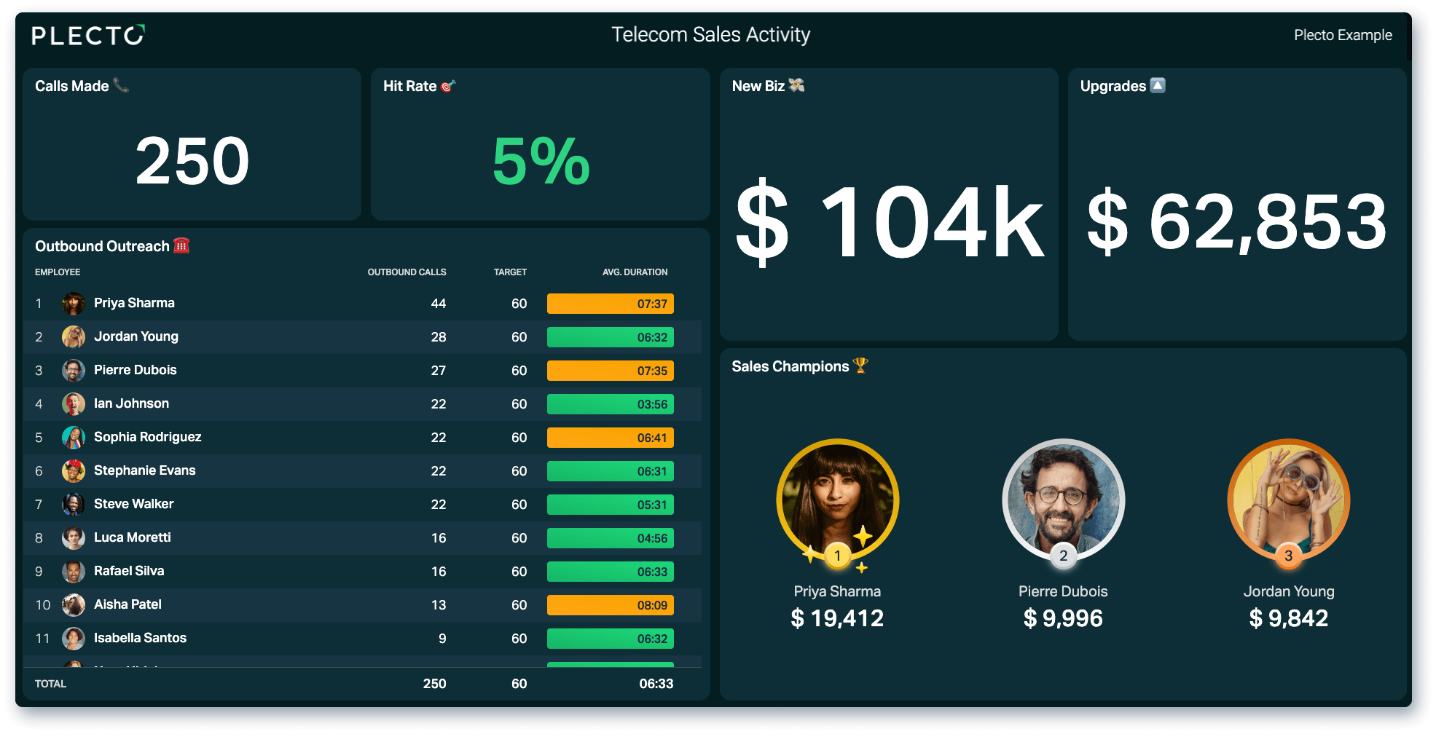1436x734 pixels.
Task: Sort by the Avg. Duration column header
Action: click(635, 272)
